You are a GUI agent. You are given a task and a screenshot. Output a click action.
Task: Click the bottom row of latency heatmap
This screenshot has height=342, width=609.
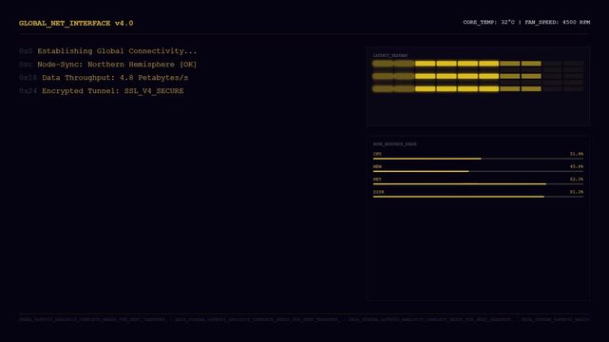(478, 89)
